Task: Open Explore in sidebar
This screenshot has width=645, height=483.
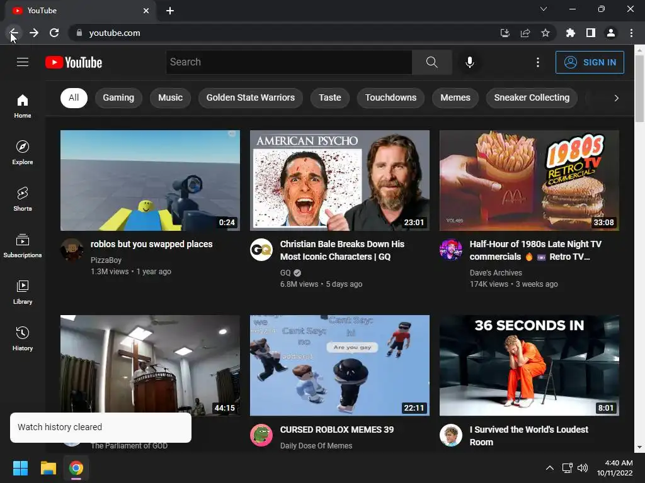Action: [x=23, y=152]
